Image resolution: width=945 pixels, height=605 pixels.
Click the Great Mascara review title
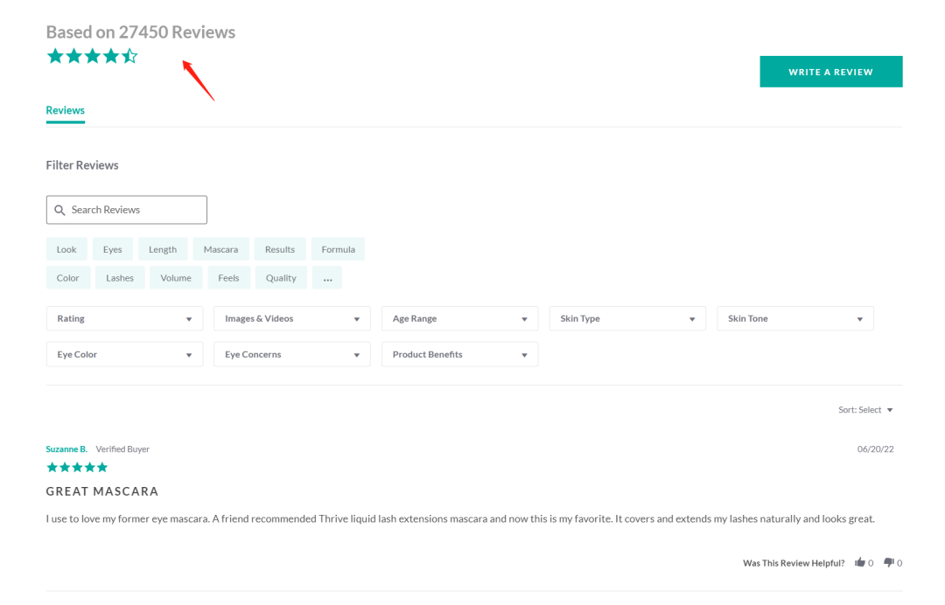click(102, 492)
